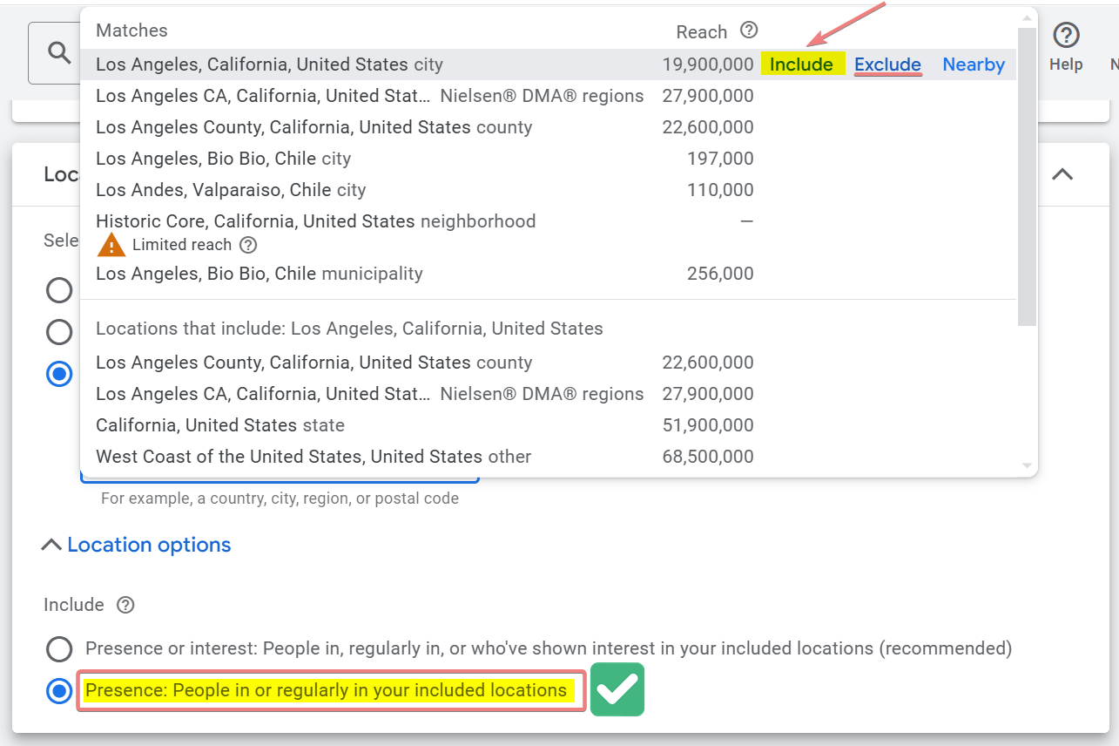Image resolution: width=1119 pixels, height=746 pixels.
Task: Open the Help question mark icon
Action: 1066,36
